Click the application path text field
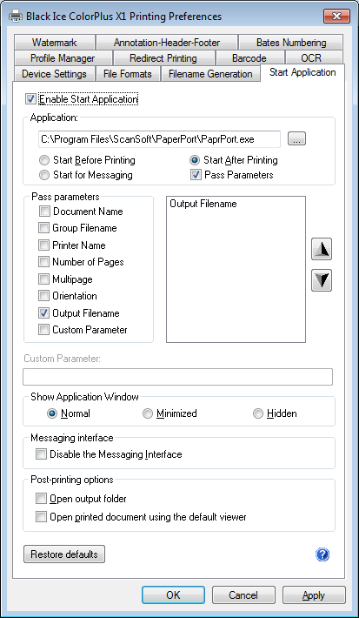 [159, 139]
